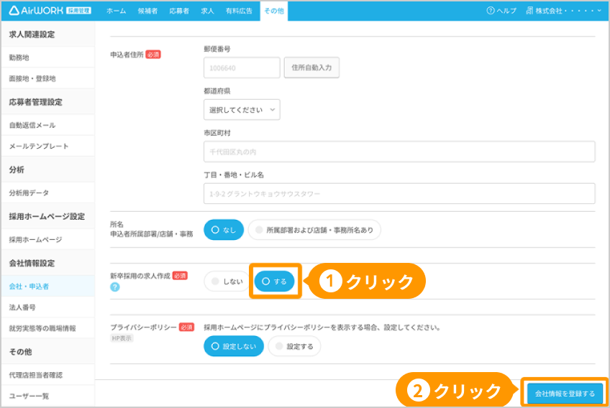Click 会社情報設定 sidebar heading
The height and width of the screenshot is (408, 610).
[32, 263]
